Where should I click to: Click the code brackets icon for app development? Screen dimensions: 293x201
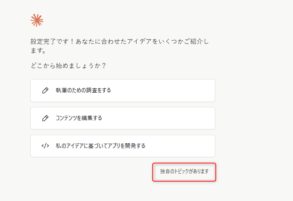(x=45, y=146)
